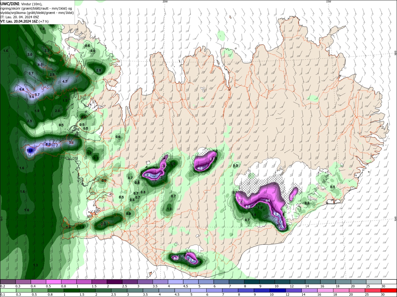The width and height of the screenshot is (397, 297).
Task: Click the 5.6 precipitation value on the map
Action: 32,97
